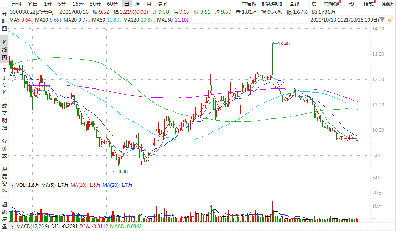396x231 pixels.
Task: Click the MA(5): 1.7万 volume label
Action: pyautogui.click(x=55, y=185)
